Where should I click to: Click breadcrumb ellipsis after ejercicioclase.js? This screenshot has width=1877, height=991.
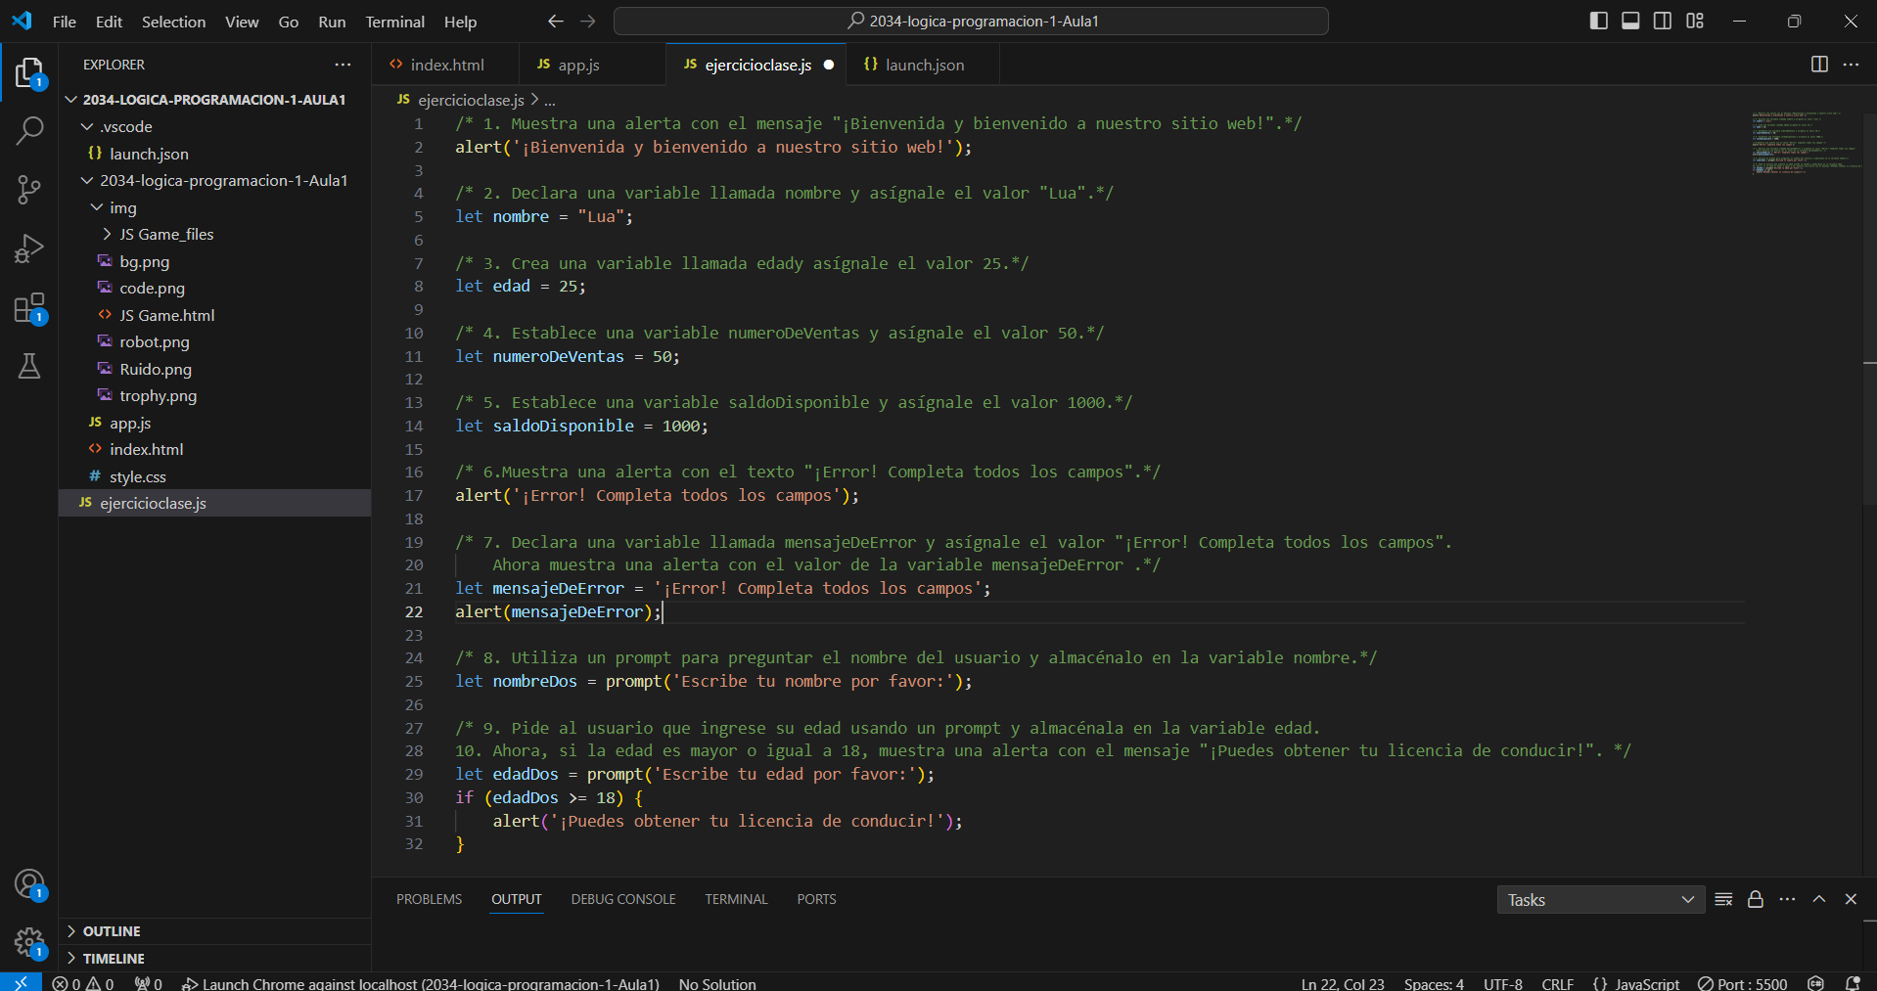pyautogui.click(x=550, y=100)
